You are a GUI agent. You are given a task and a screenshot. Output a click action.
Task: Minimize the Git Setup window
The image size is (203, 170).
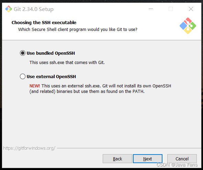pyautogui.click(x=151, y=9)
